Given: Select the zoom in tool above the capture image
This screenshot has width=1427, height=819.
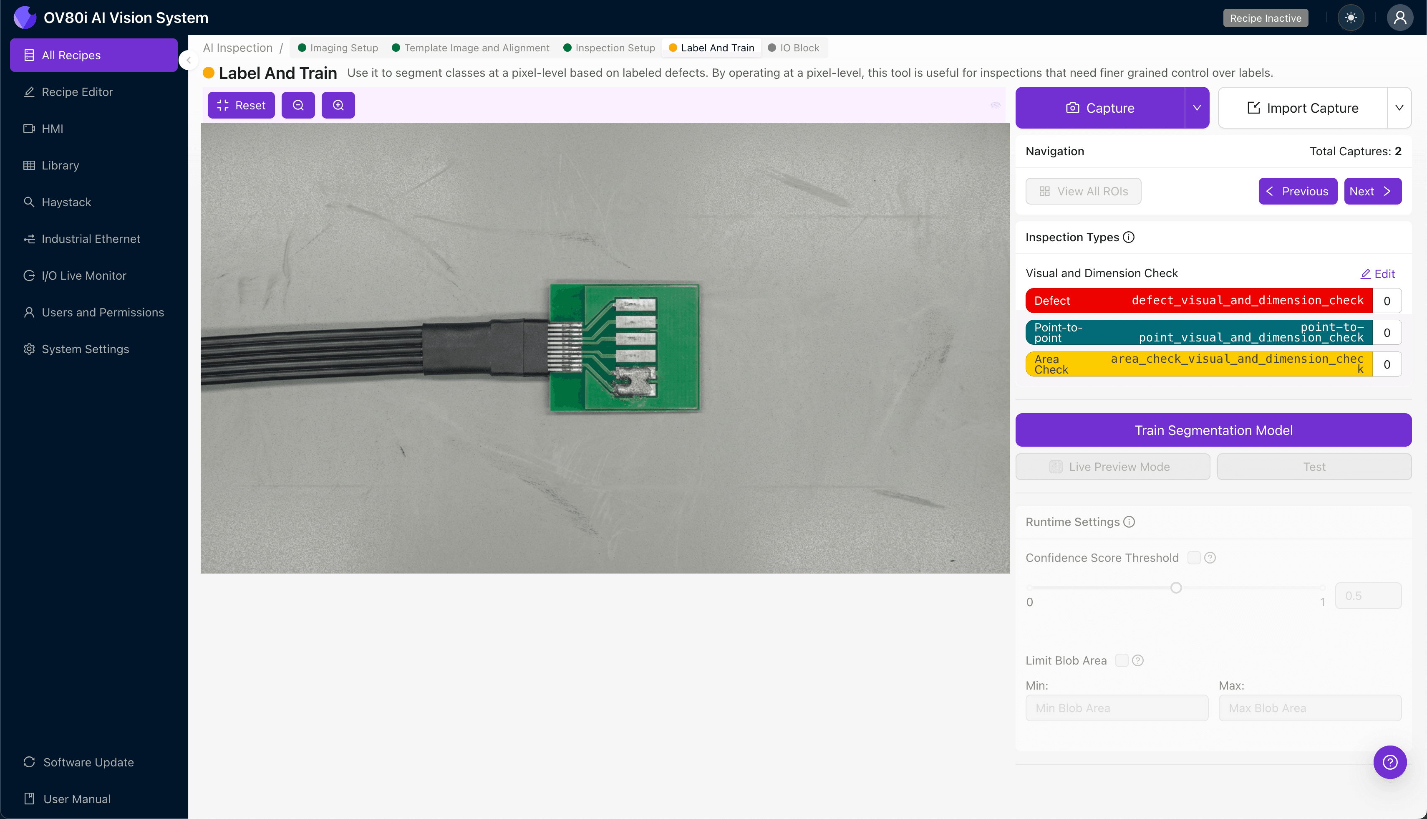Looking at the screenshot, I should pyautogui.click(x=338, y=105).
